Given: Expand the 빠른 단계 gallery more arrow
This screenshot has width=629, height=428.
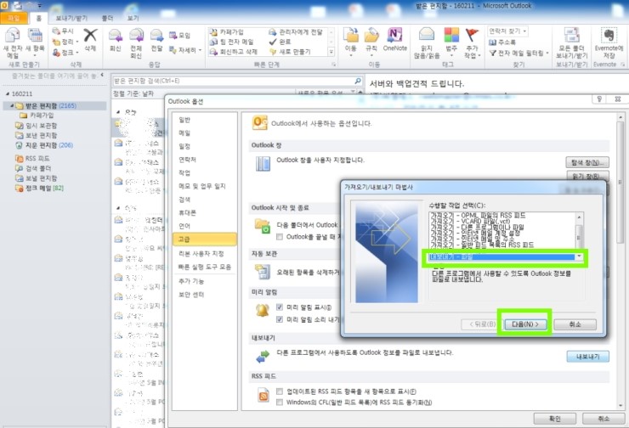Looking at the screenshot, I should [331, 52].
